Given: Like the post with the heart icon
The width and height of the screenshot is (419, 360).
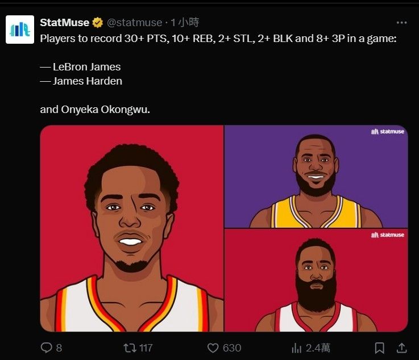Looking at the screenshot, I should click(x=213, y=348).
